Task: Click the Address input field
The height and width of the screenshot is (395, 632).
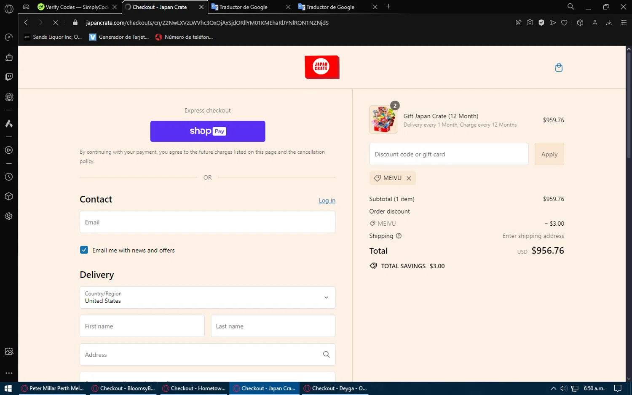Action: tap(207, 355)
